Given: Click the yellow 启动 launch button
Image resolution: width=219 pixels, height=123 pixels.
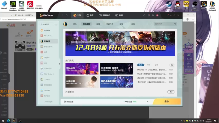Looking at the screenshot, I should [167, 101].
